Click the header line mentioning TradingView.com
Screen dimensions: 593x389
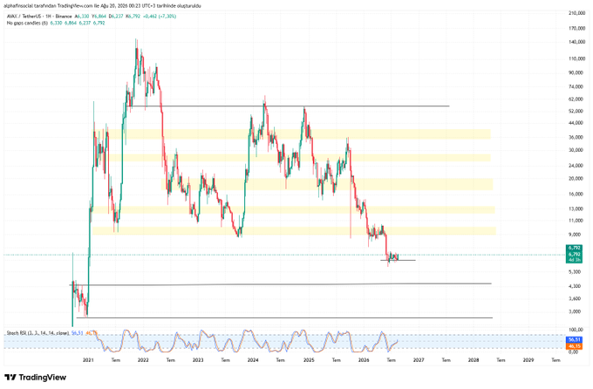[x=102, y=6]
